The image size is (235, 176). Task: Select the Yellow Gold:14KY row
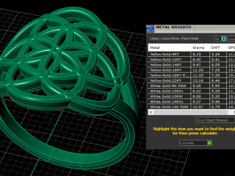click(191, 65)
